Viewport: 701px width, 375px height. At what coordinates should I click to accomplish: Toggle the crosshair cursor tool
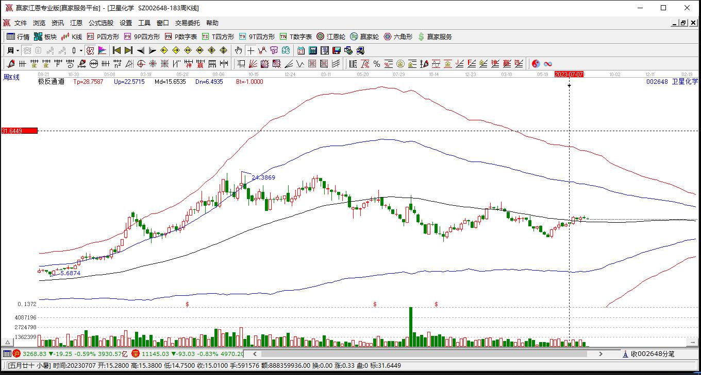pyautogui.click(x=251, y=50)
